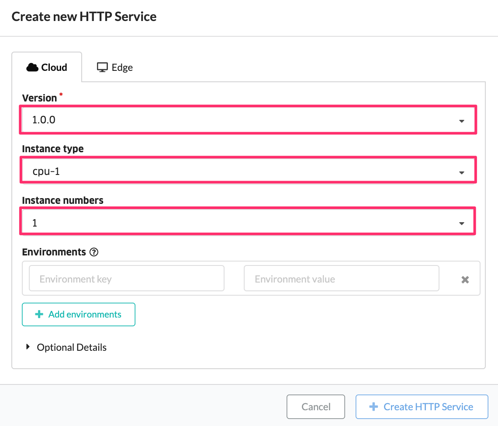This screenshot has width=498, height=426.
Task: Open the Version dropdown showing 1.0.0
Action: (x=248, y=120)
